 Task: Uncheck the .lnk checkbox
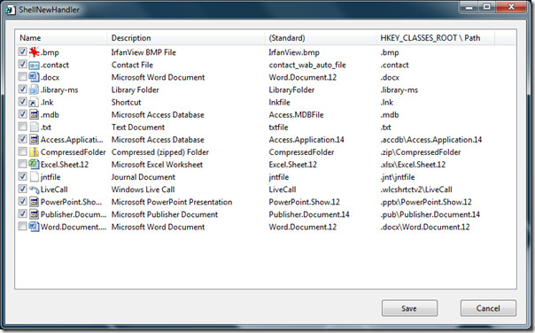point(22,101)
